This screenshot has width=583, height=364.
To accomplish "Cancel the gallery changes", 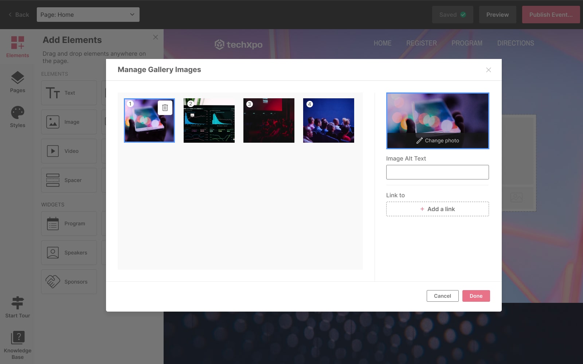I will (x=442, y=296).
